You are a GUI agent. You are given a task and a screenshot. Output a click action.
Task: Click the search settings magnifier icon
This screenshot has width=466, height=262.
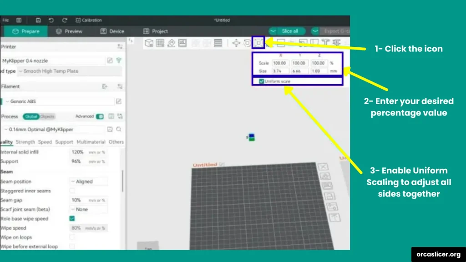(119, 129)
